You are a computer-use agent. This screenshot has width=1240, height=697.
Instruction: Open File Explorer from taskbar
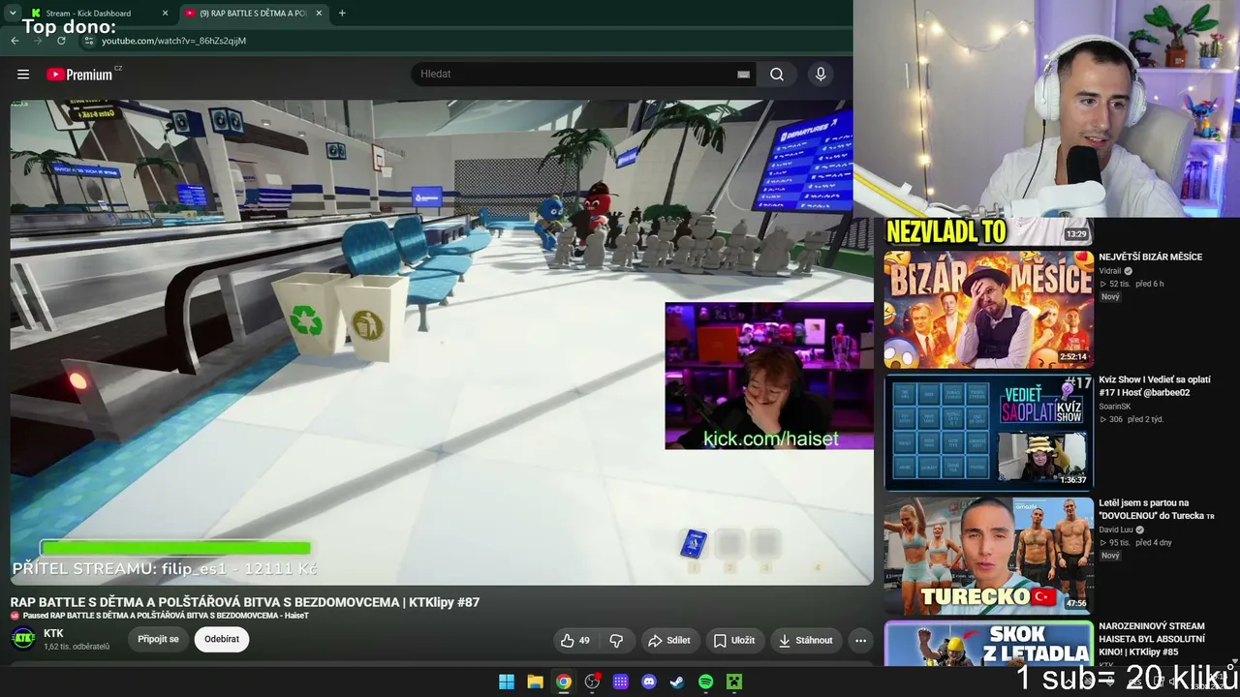pos(535,682)
